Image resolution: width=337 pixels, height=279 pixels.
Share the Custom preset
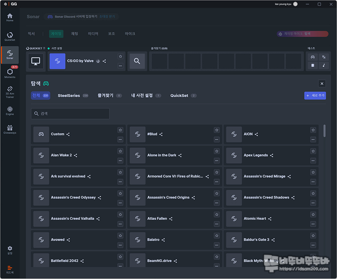(x=68, y=134)
